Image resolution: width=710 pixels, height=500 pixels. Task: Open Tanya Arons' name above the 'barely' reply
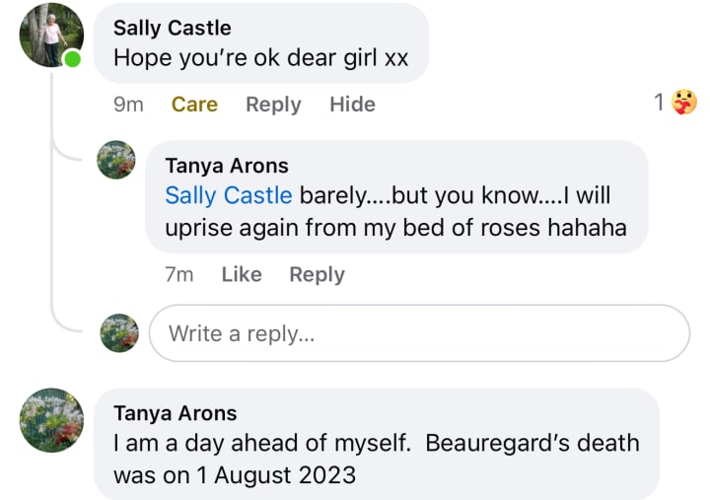pos(227,166)
